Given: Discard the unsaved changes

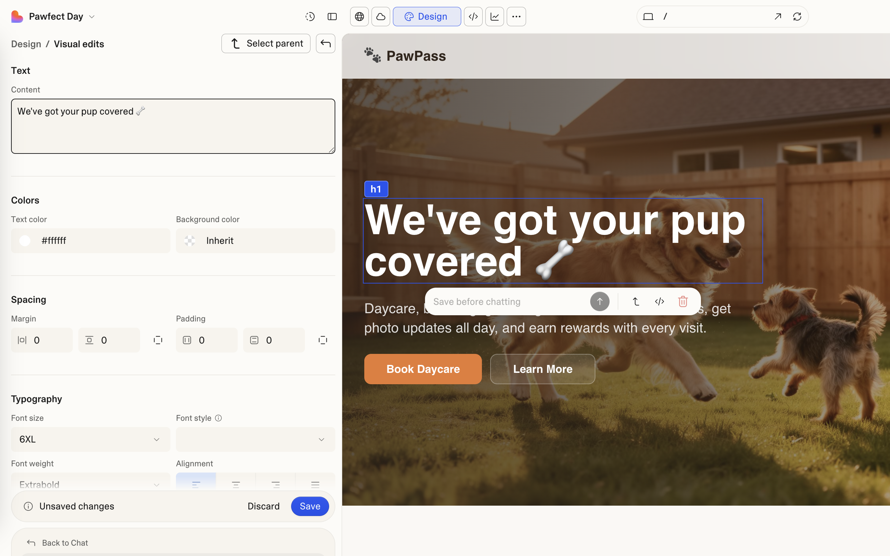Looking at the screenshot, I should click(264, 506).
